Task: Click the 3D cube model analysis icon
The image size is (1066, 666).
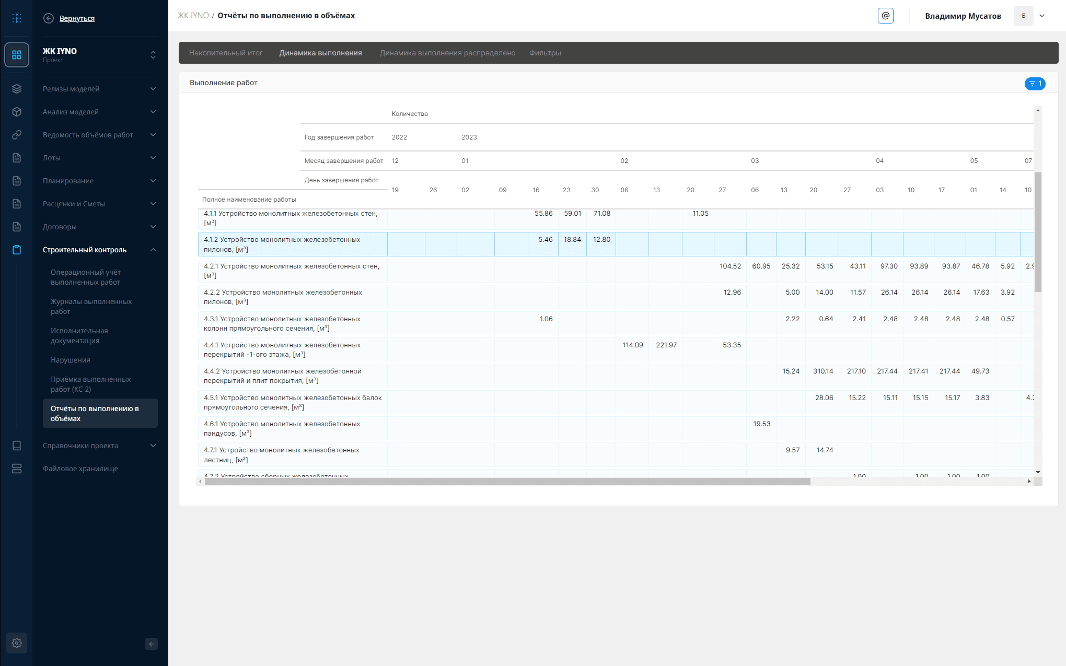Action: [x=17, y=112]
